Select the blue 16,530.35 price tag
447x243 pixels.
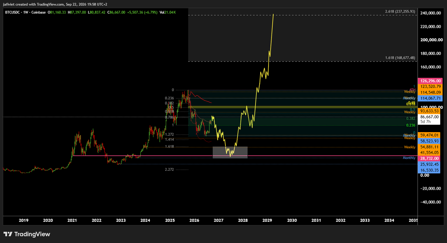coord(429,170)
